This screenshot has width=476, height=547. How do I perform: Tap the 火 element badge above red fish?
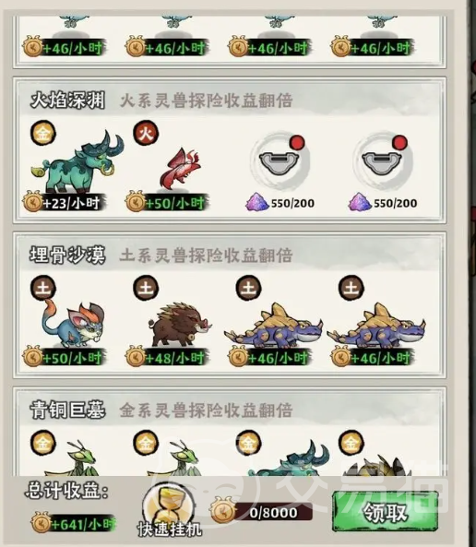(146, 133)
